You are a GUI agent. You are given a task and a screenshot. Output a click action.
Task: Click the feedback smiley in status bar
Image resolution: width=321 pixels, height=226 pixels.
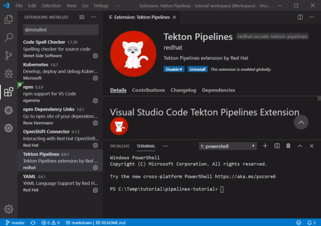pyautogui.click(x=299, y=222)
